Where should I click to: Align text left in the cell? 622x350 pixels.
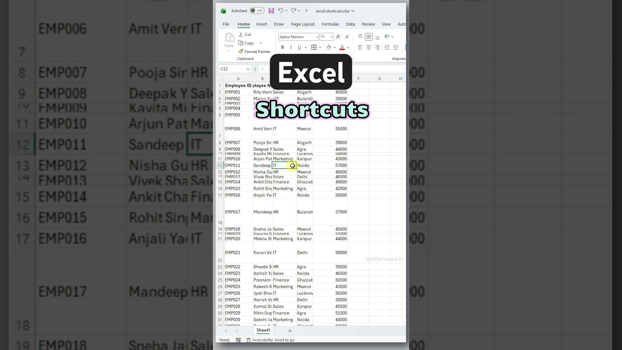click(360, 47)
